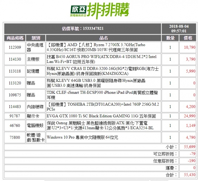
Task: Click the 價格 column header
Action: point(188,38)
